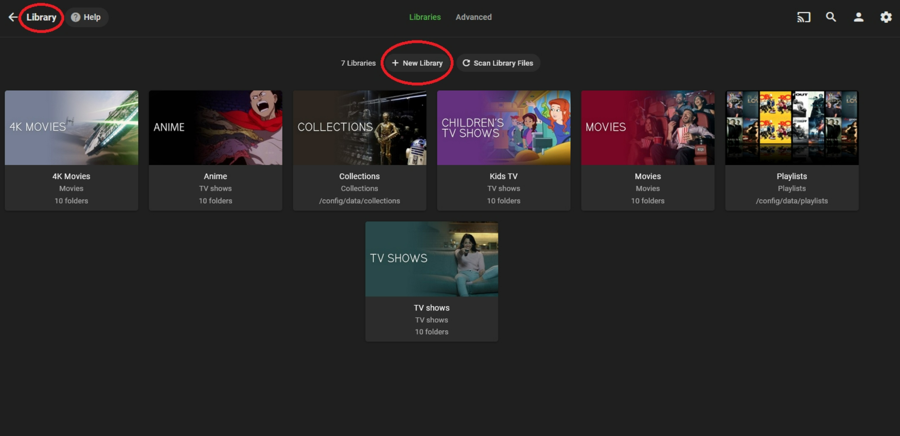This screenshot has height=436, width=900.
Task: Open the Children's TV Shows thumbnail
Action: click(x=503, y=127)
